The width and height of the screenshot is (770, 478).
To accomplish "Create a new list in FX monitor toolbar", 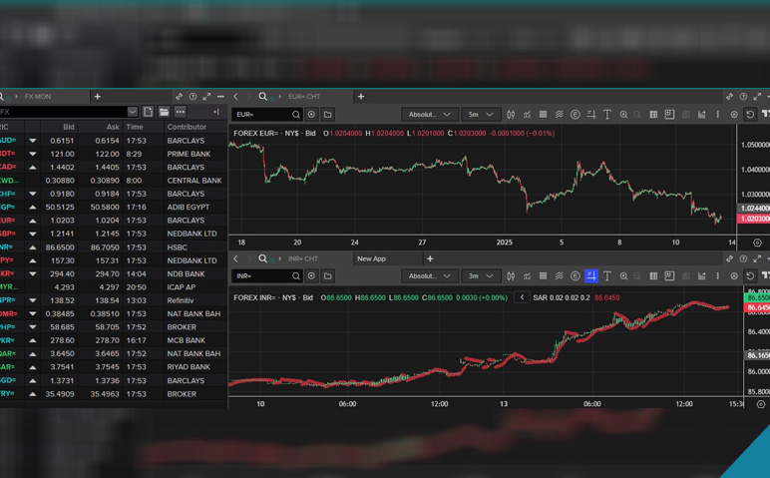I will tap(148, 112).
